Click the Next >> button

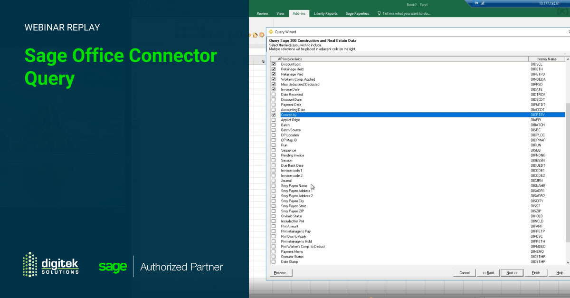512,273
